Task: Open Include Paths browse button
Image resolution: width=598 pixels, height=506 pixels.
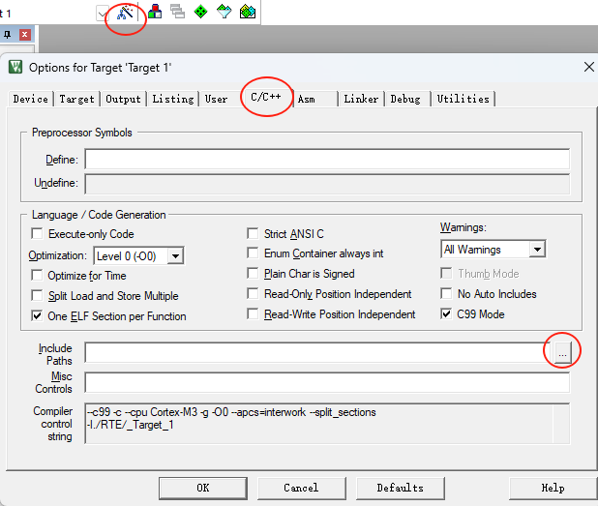Action: point(562,352)
